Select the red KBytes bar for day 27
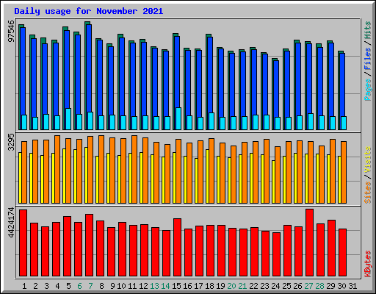Screen dimensions: 376x294 click(x=310, y=243)
